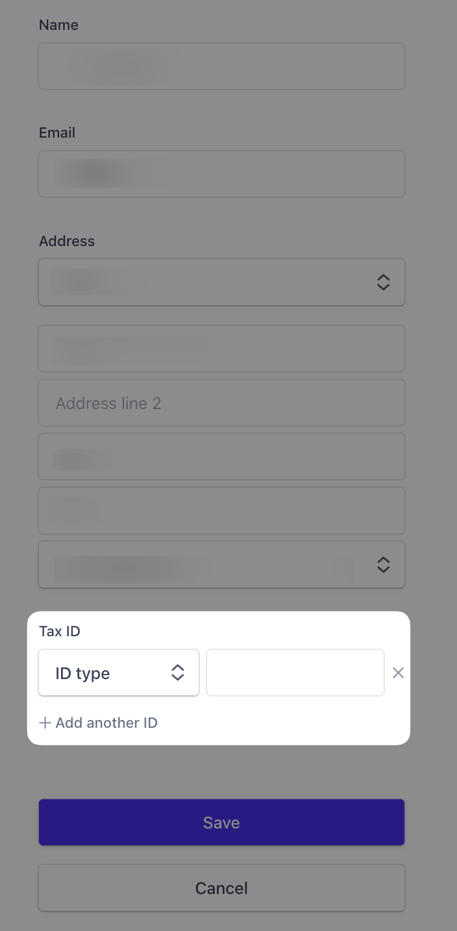
Task: Remove the tax ID row with the X icon
Action: click(x=398, y=673)
